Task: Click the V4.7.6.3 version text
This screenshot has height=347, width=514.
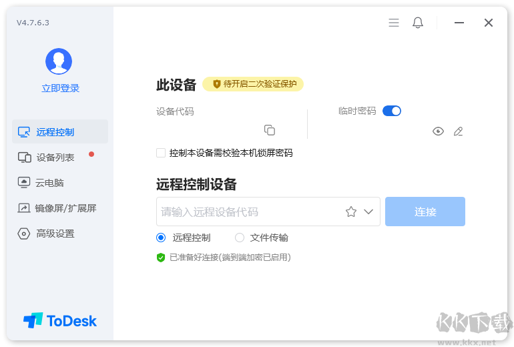Action: pos(33,23)
